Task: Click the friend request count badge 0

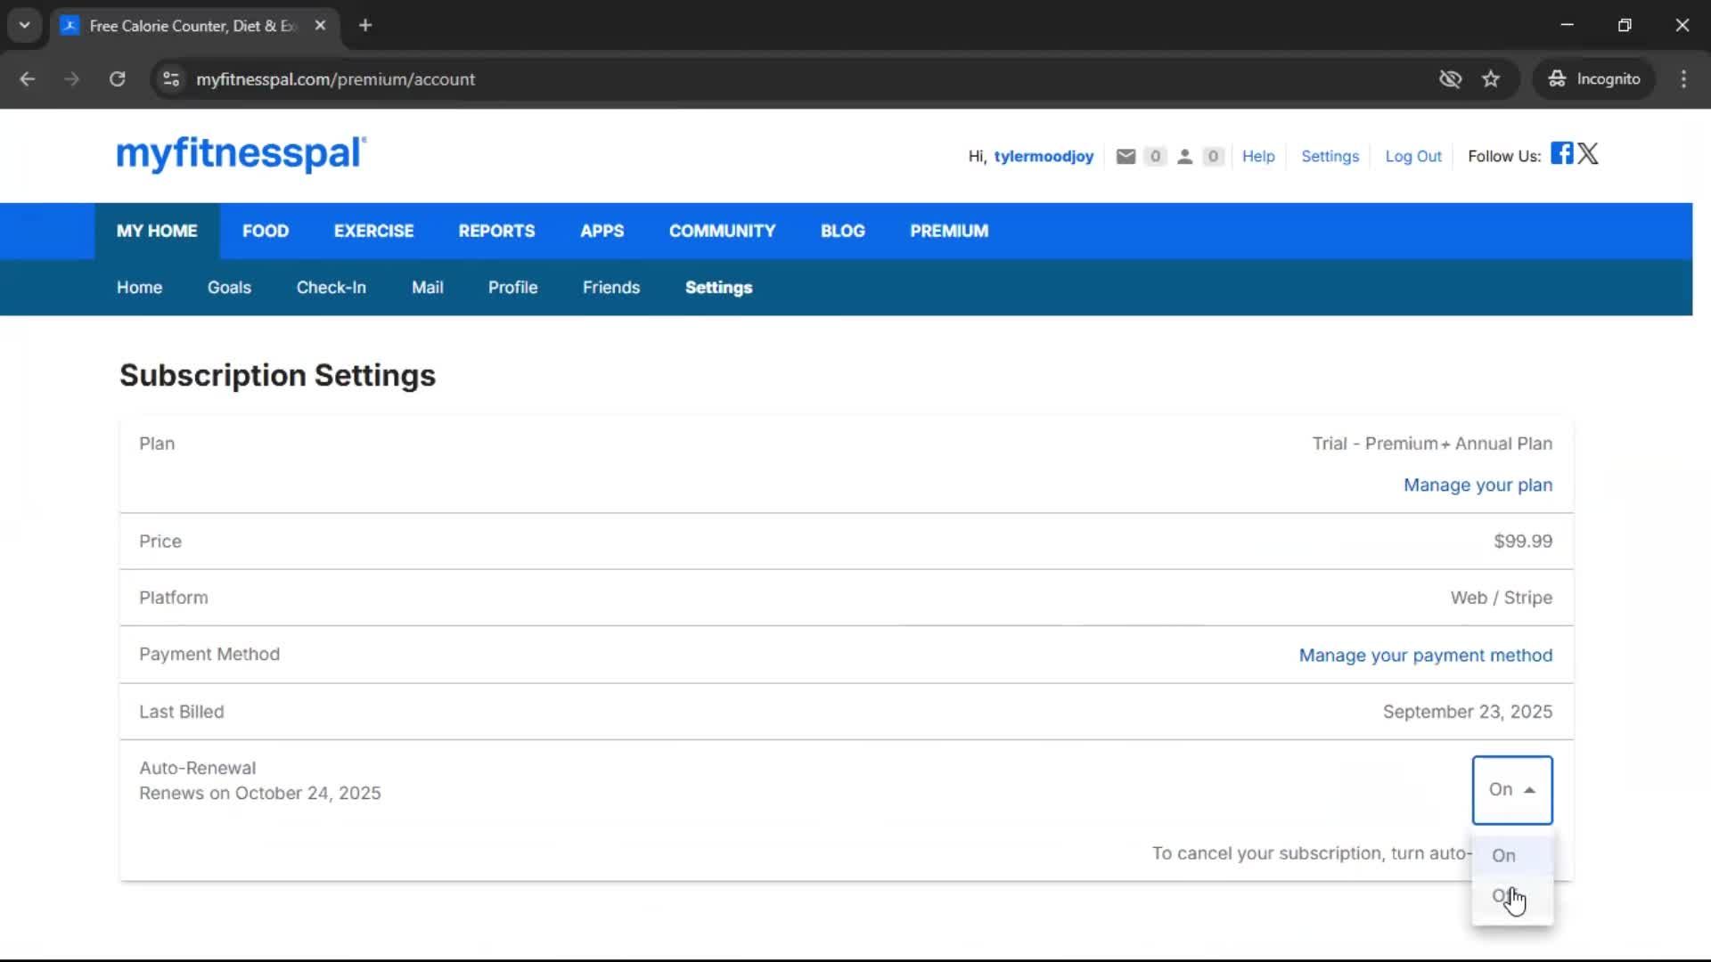Action: tap(1212, 157)
